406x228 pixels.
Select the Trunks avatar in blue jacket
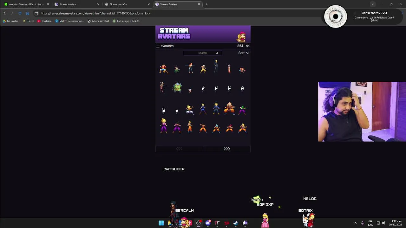216,109
